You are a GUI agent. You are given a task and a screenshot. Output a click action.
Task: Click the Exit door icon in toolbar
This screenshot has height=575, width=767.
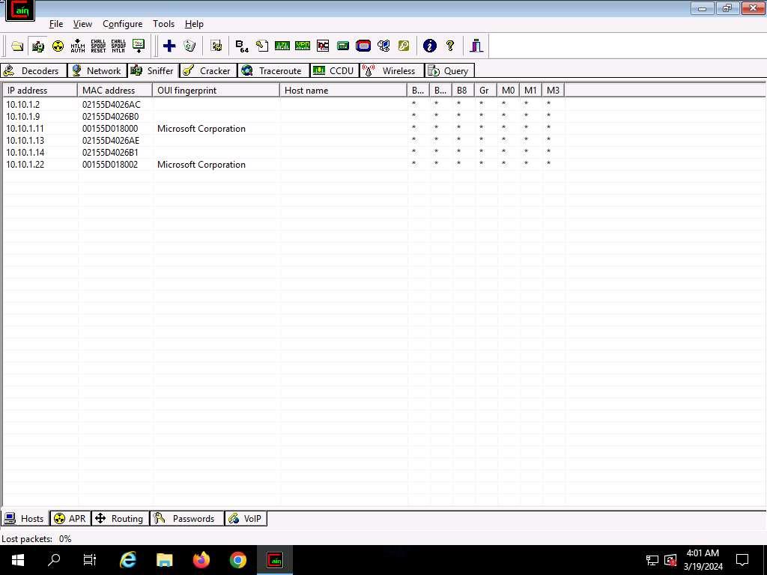point(476,46)
